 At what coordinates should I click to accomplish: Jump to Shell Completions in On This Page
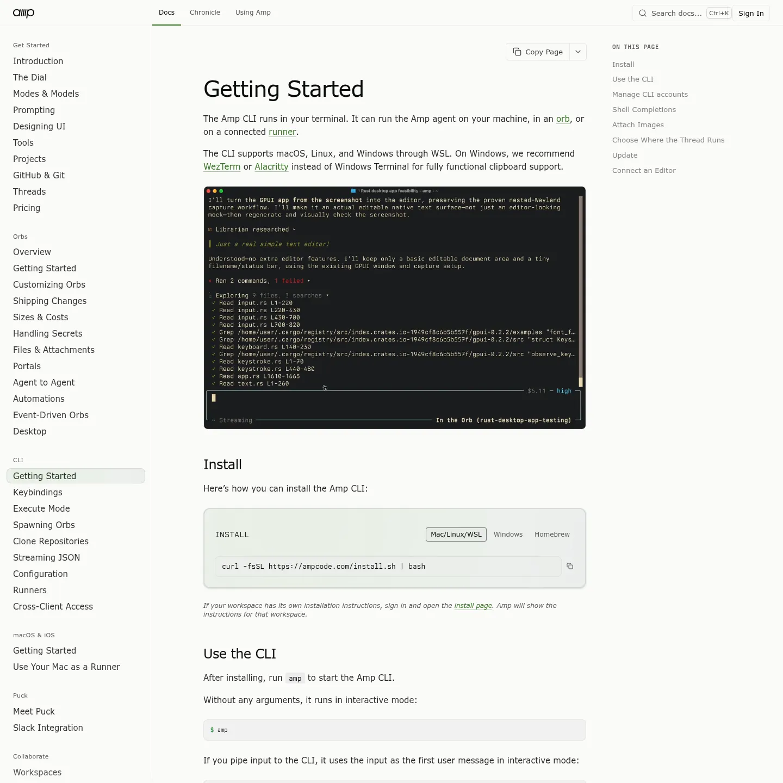pos(644,109)
